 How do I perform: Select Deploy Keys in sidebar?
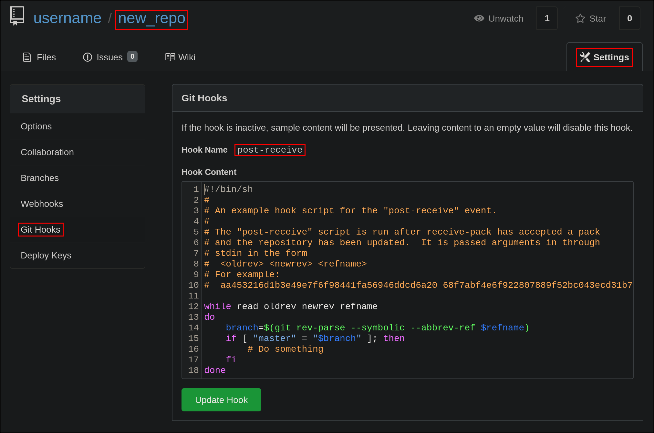click(x=46, y=256)
